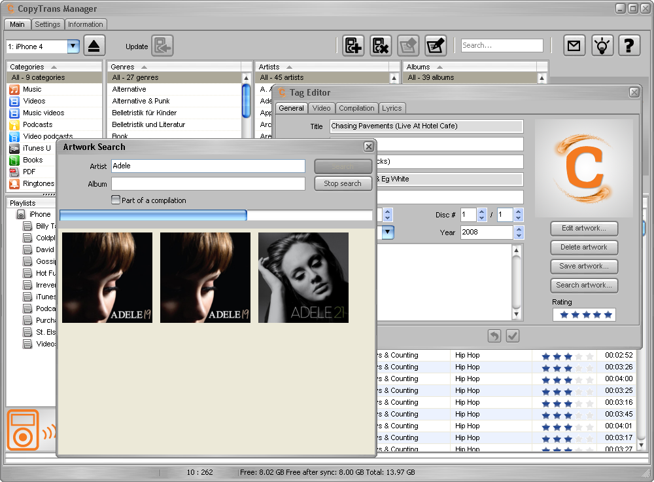This screenshot has width=654, height=482.
Task: Select Alternative & Punk genre
Action: point(141,101)
